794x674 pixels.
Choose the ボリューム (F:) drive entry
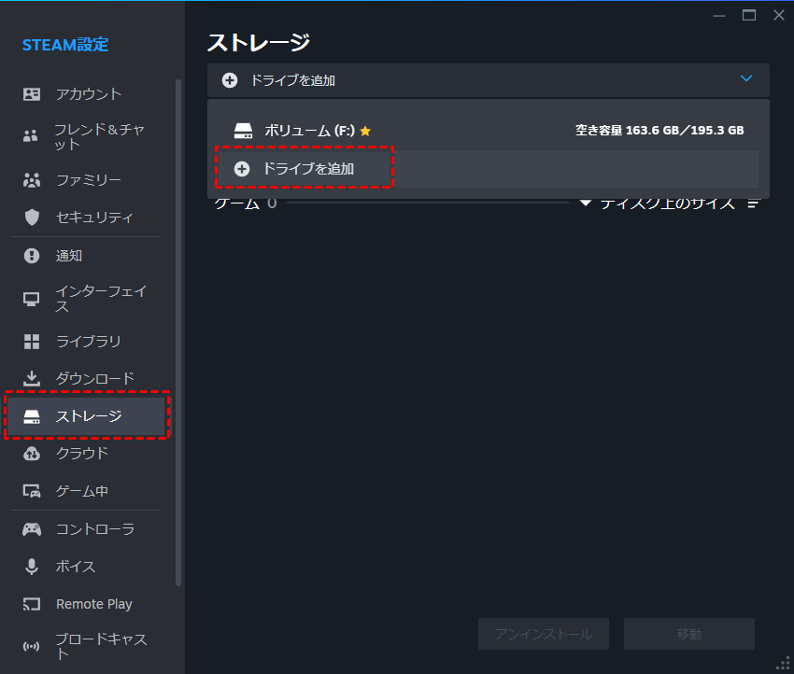click(489, 131)
